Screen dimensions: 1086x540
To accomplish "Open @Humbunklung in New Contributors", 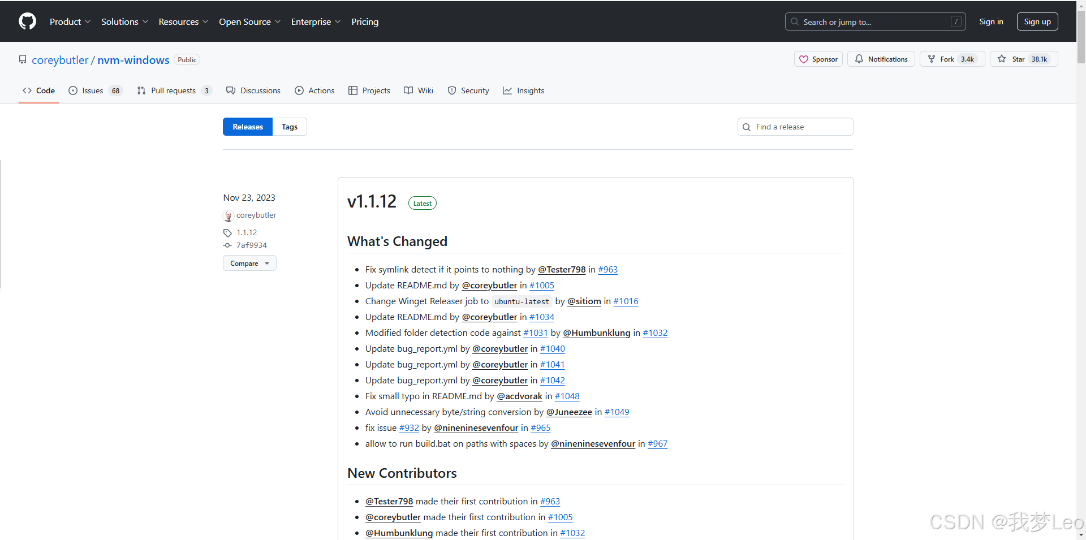I will coord(399,533).
